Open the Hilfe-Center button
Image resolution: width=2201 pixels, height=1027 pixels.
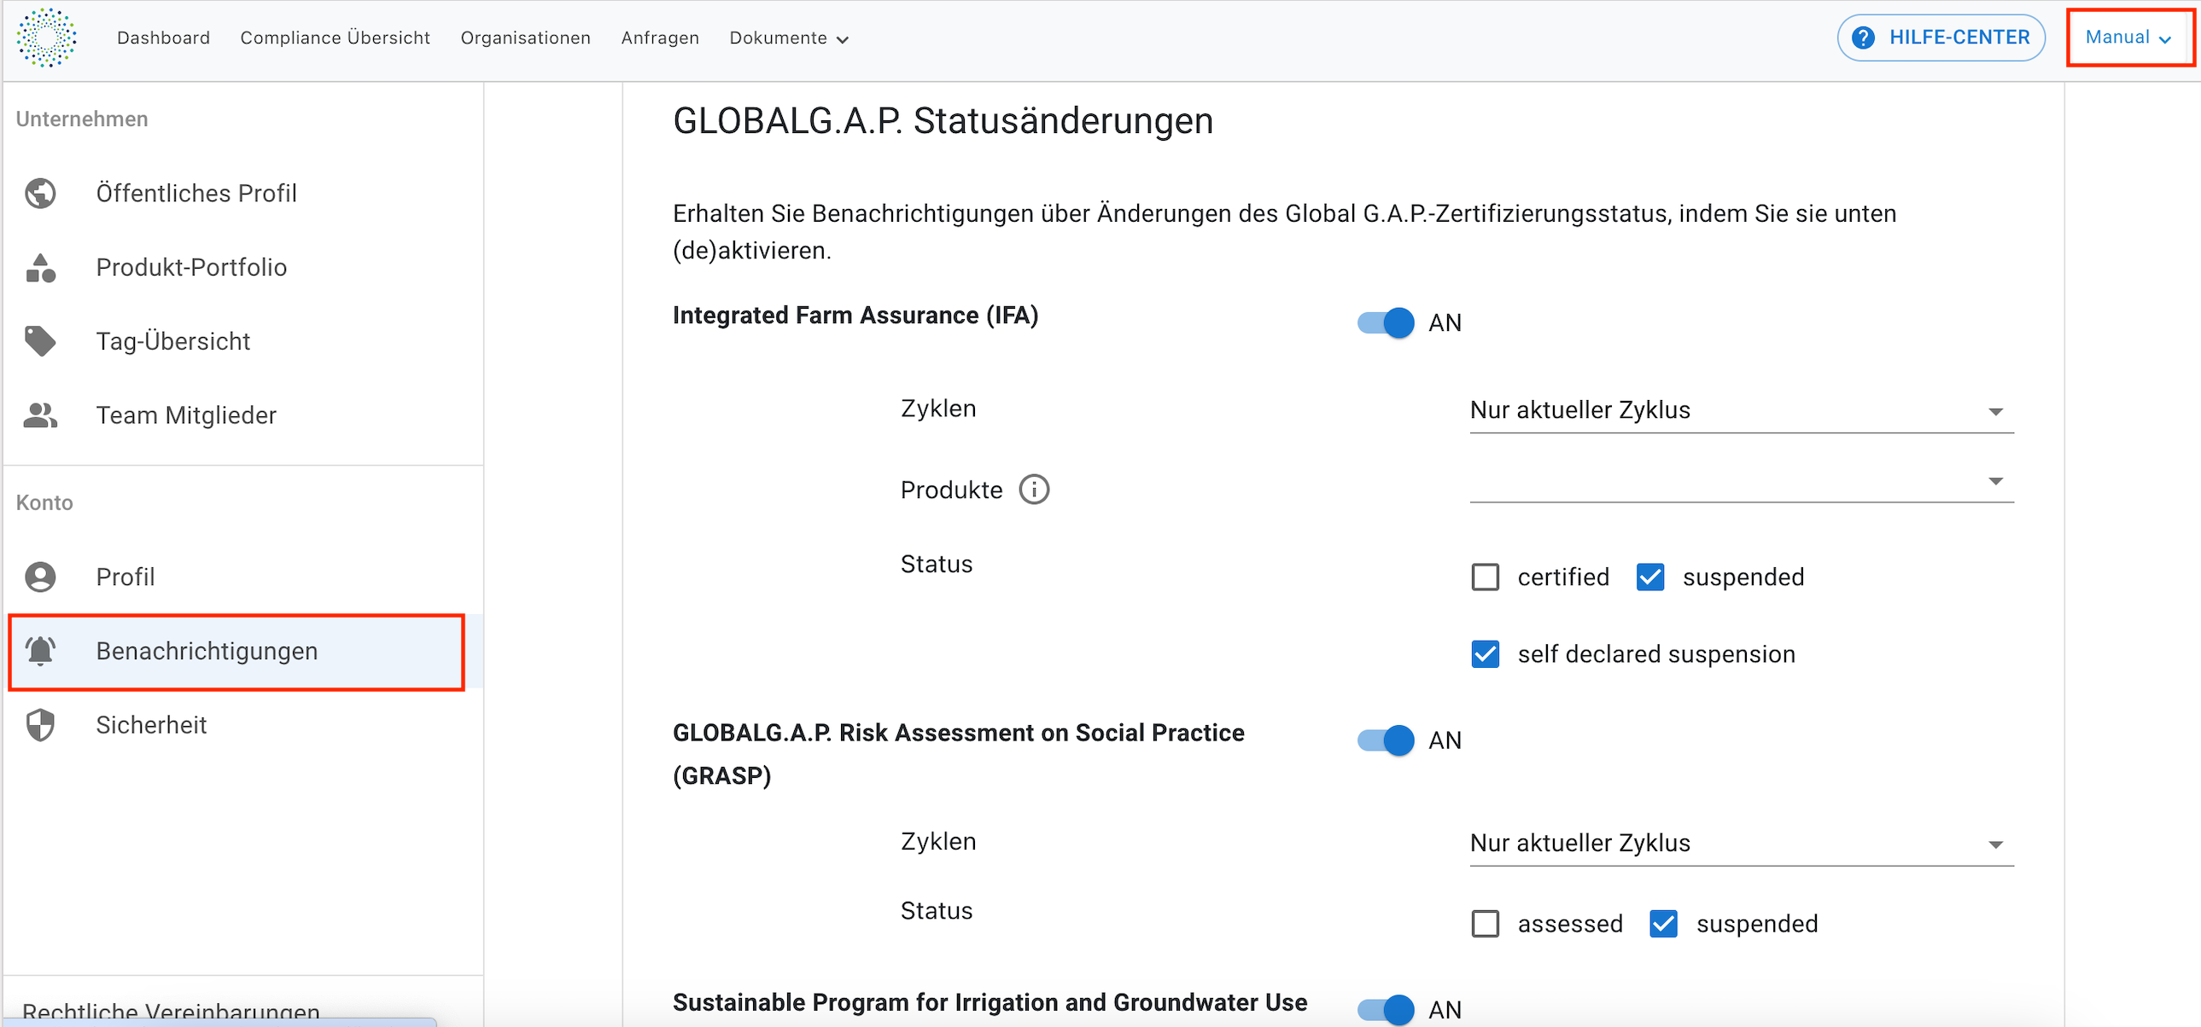(1941, 38)
